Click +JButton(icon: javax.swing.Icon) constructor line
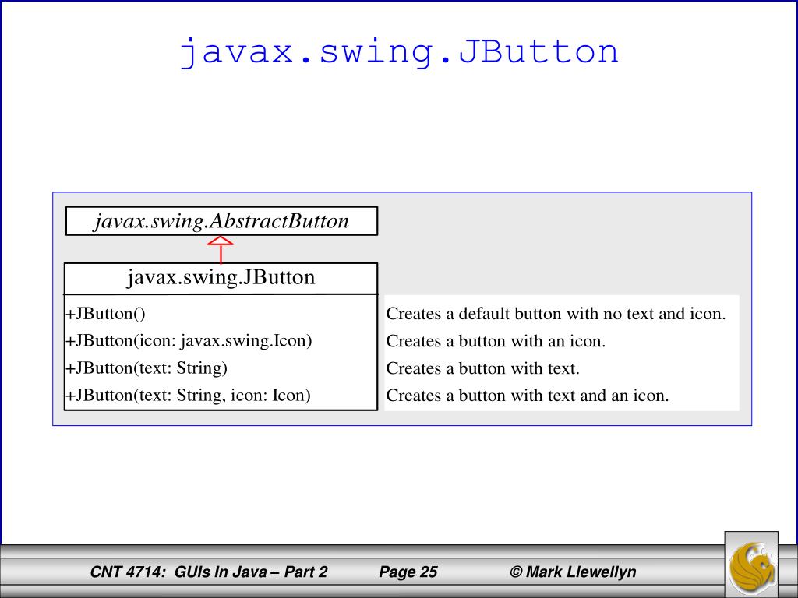 (x=189, y=341)
